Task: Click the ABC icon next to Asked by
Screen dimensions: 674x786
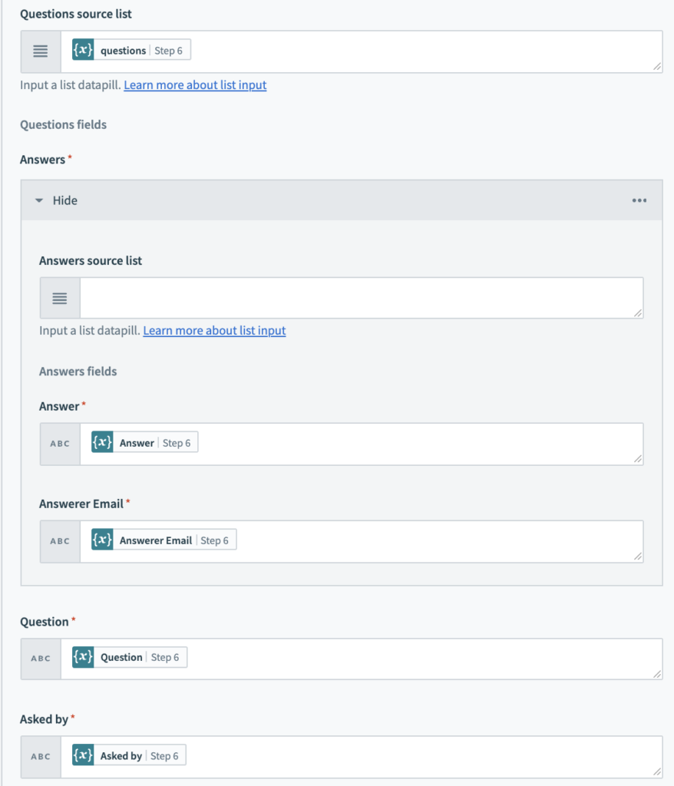Action: coord(40,755)
